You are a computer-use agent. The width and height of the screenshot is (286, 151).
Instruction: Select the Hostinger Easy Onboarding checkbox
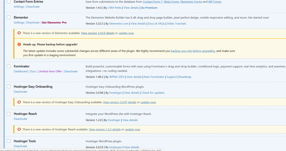[8, 87]
